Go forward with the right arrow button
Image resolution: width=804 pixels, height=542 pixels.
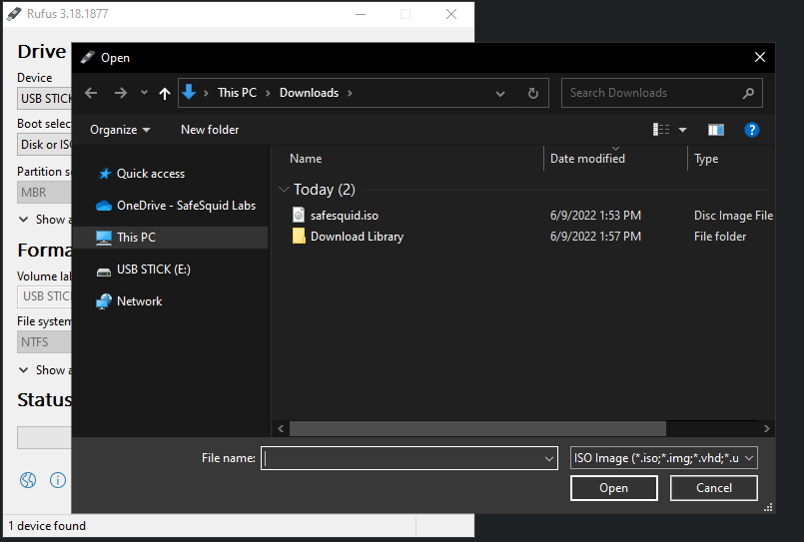click(121, 93)
